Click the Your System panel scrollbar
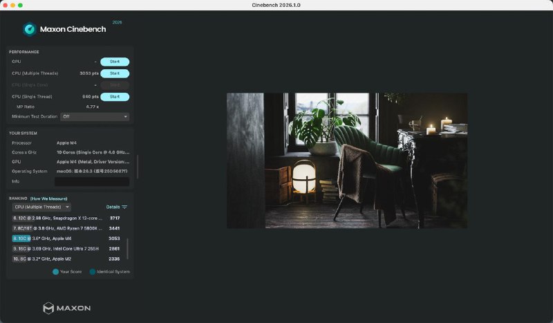The image size is (553, 323). 138,167
